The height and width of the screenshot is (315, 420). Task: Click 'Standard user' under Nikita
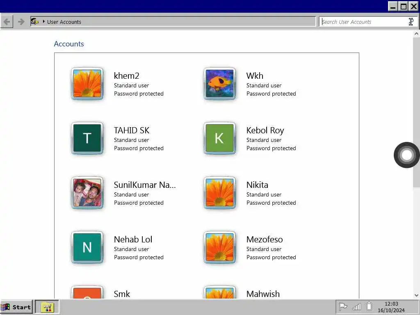(x=264, y=194)
